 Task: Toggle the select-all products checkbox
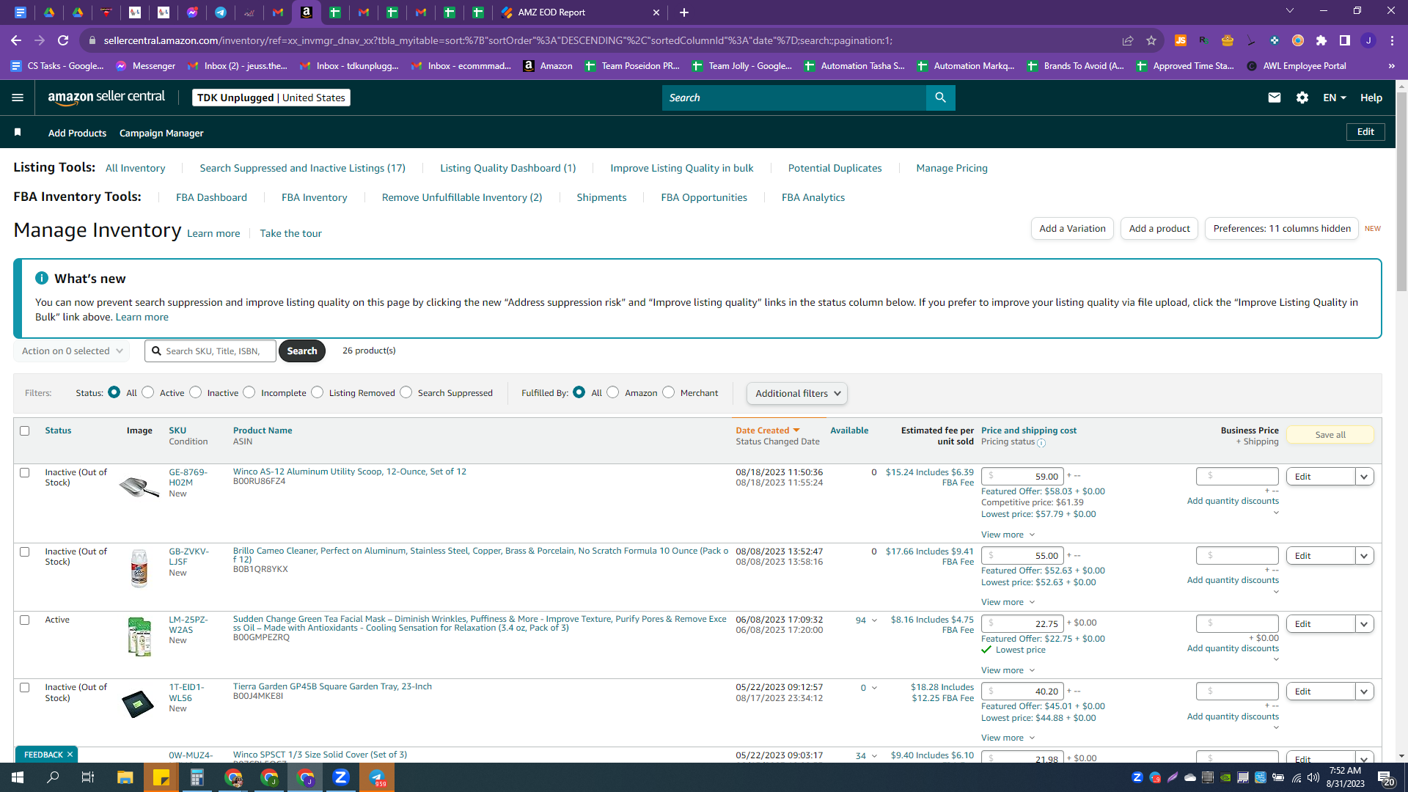coord(25,430)
